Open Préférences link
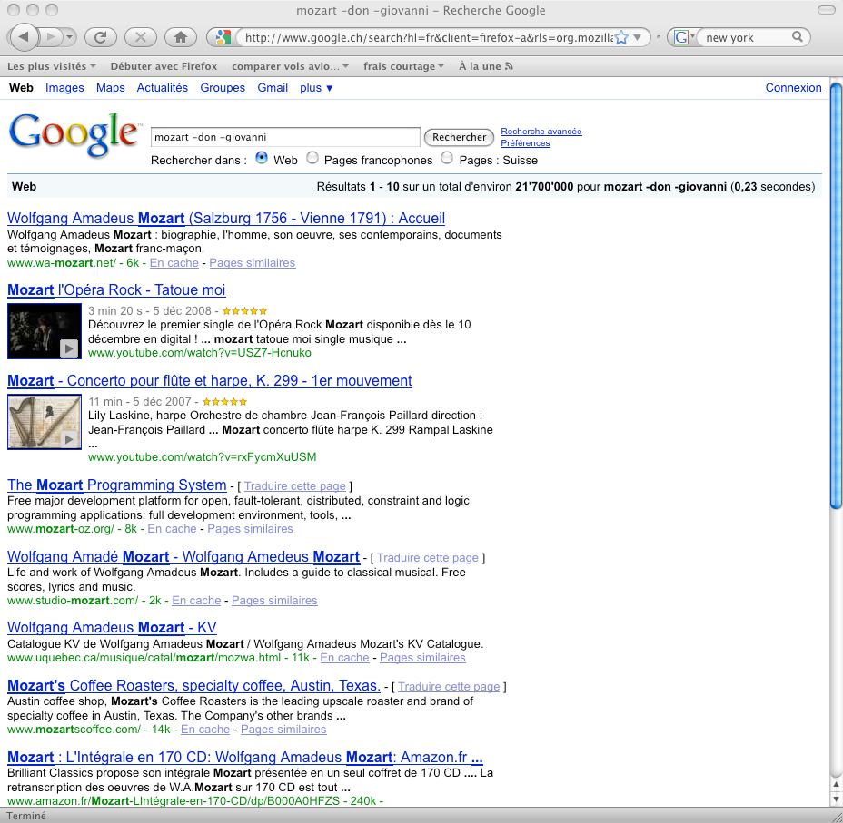This screenshot has width=843, height=823. click(525, 142)
